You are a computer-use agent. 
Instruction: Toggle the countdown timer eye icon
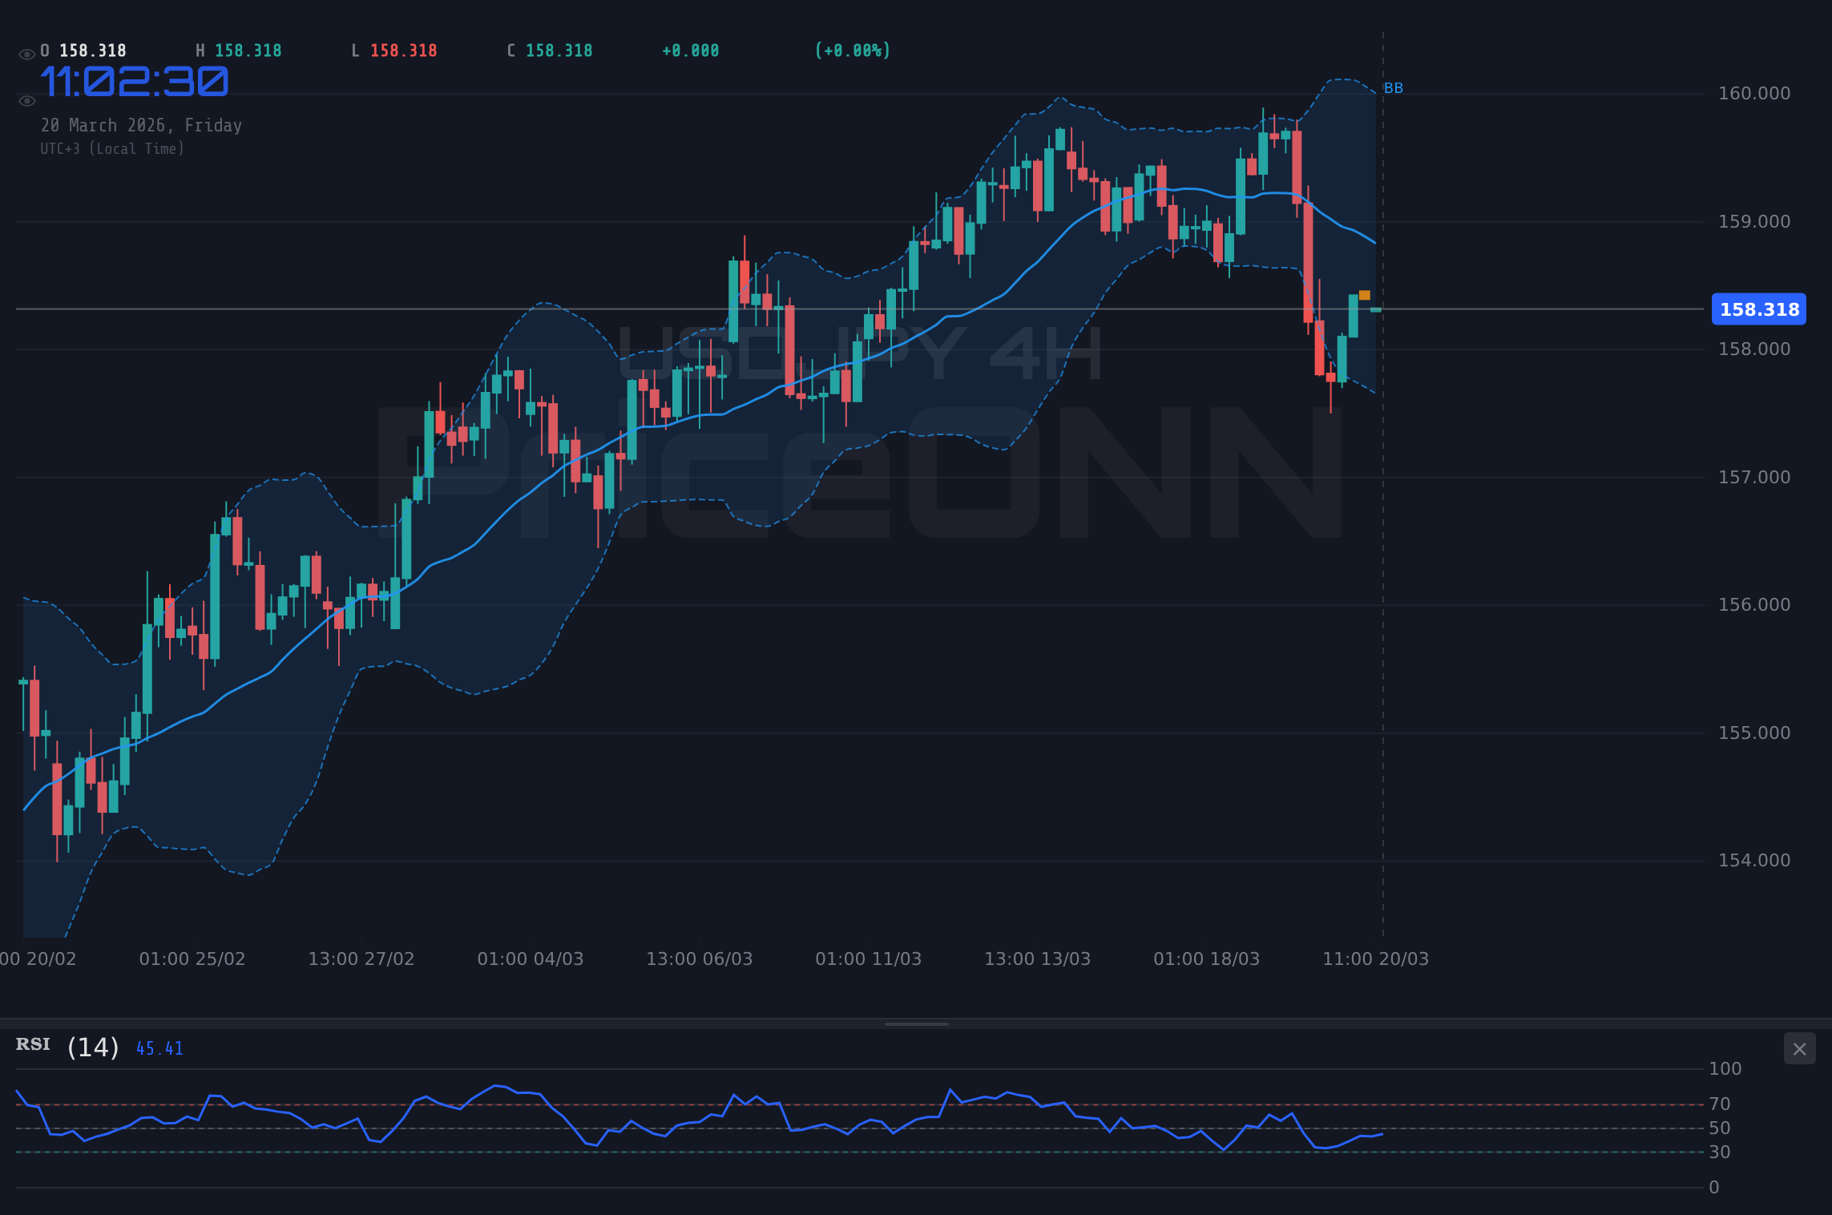coord(26,100)
